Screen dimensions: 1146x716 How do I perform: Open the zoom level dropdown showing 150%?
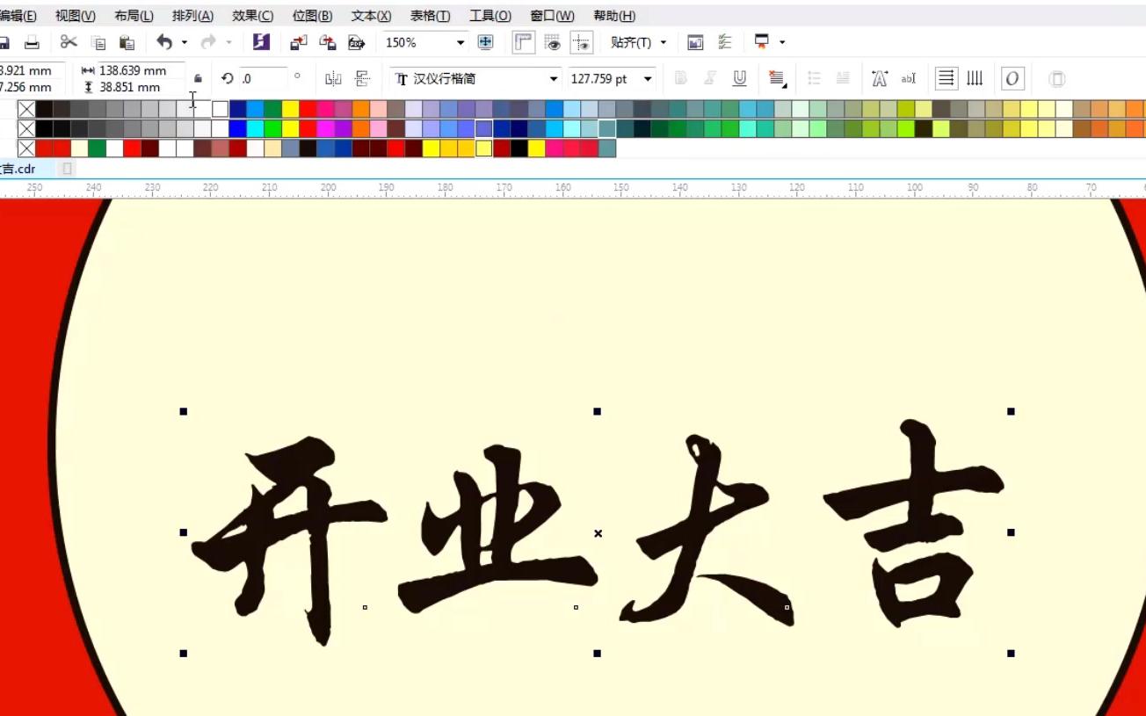click(458, 41)
